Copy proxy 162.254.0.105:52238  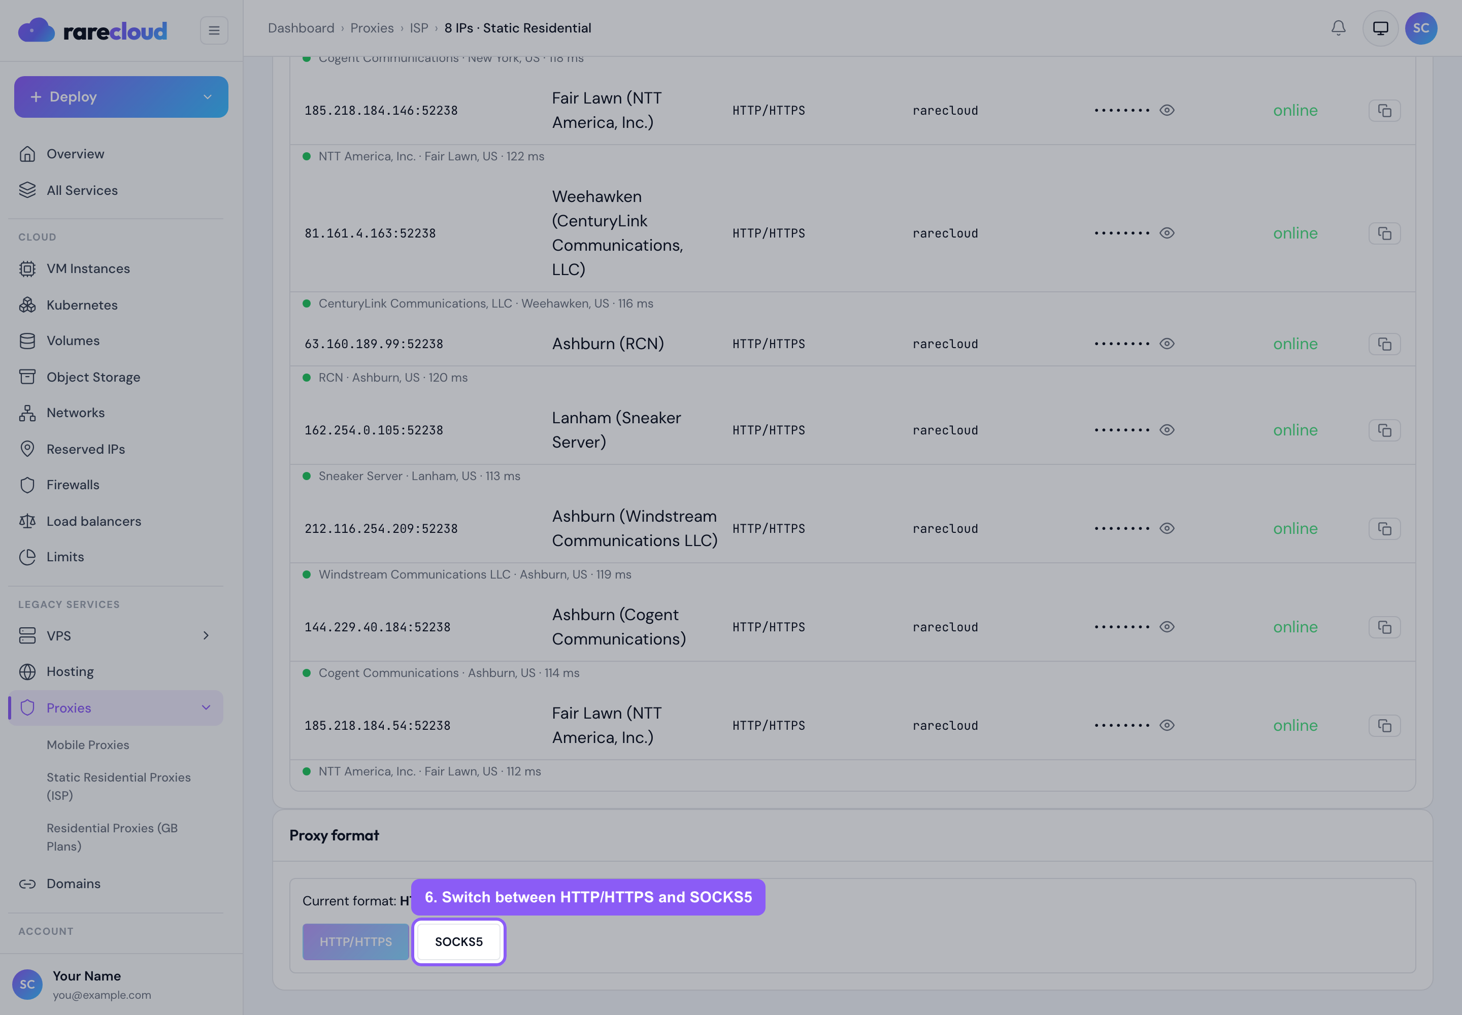tap(1384, 430)
